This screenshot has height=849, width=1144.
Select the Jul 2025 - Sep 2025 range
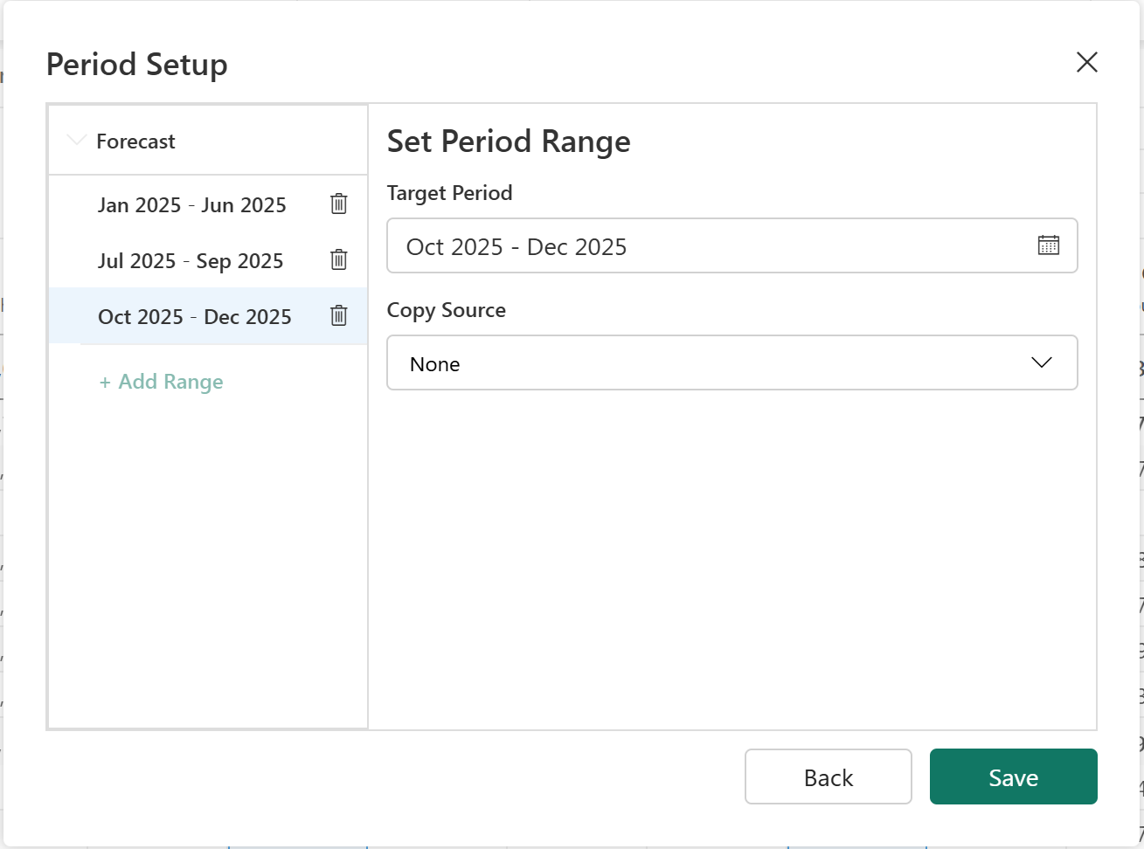[191, 261]
